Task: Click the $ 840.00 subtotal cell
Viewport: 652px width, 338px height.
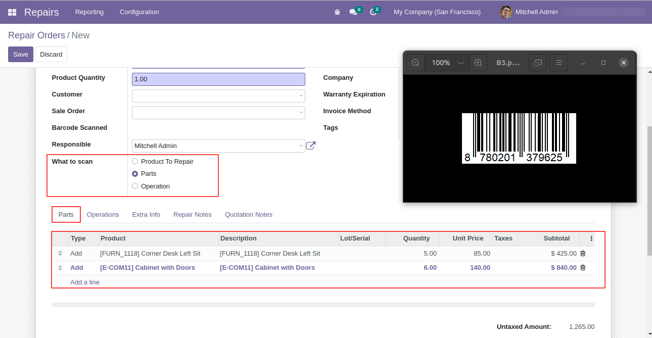Action: click(x=548, y=268)
